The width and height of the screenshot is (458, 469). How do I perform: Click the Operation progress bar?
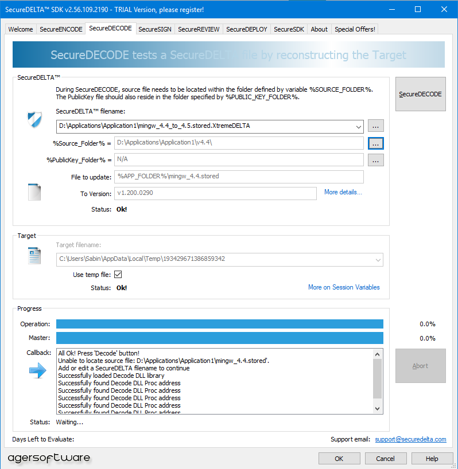220,324
